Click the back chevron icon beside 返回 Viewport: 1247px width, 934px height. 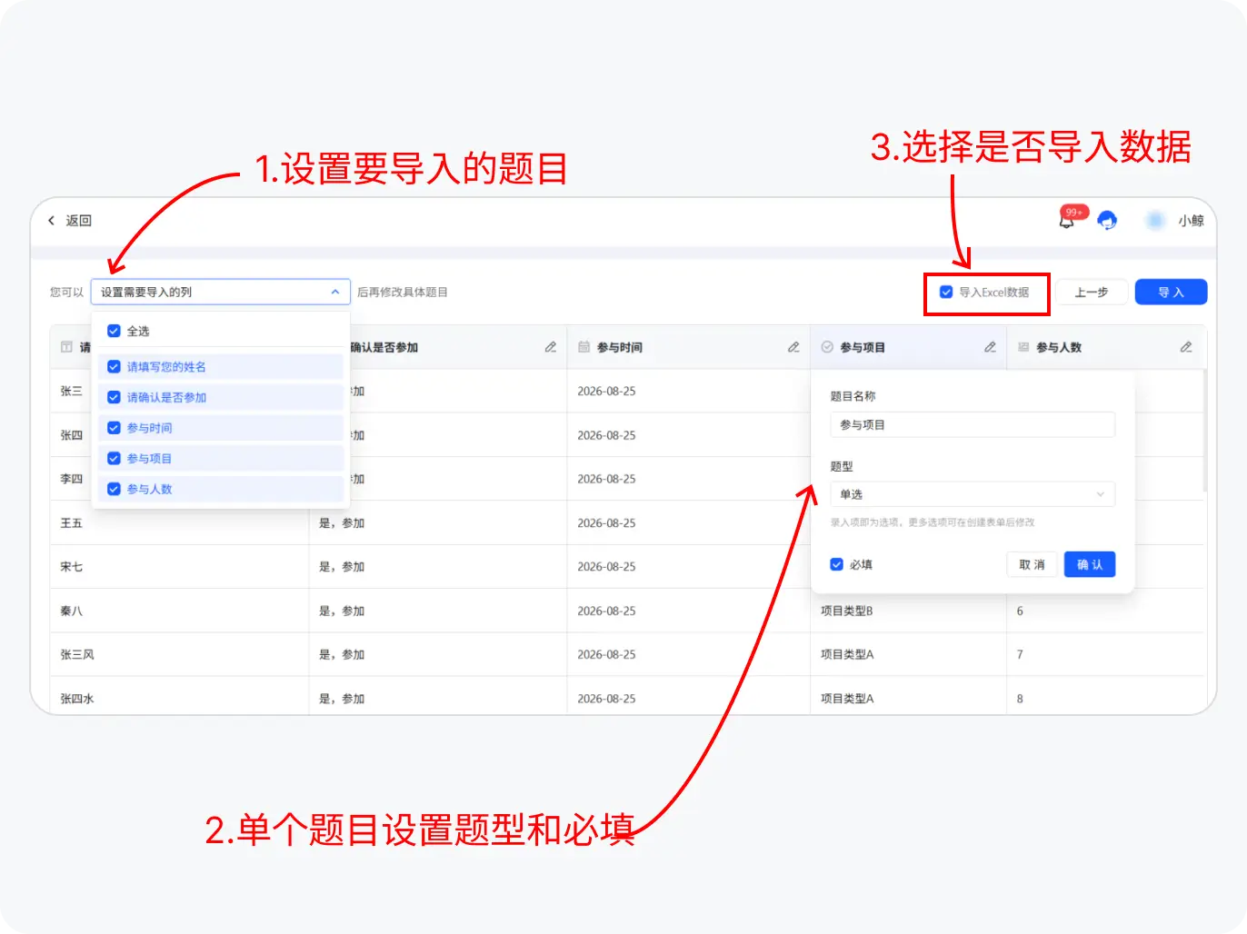tap(52, 221)
